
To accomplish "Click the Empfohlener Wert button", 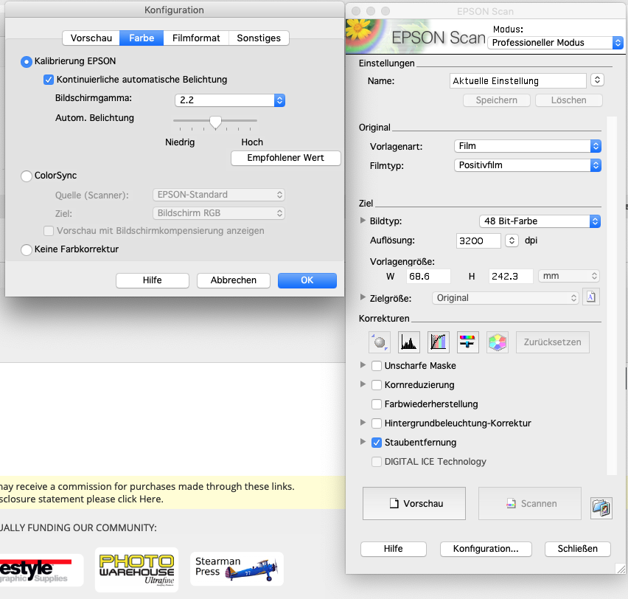I will pos(285,158).
